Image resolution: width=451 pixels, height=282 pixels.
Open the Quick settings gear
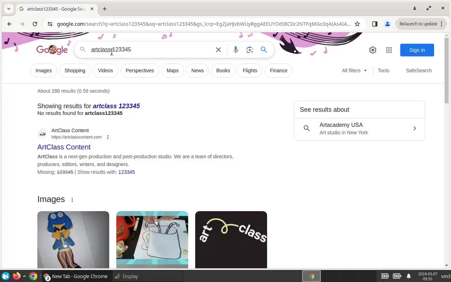[373, 50]
